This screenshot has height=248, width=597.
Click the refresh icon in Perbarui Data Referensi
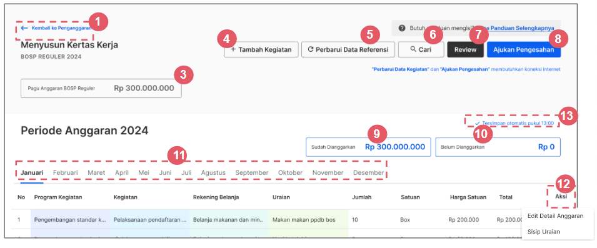click(310, 49)
